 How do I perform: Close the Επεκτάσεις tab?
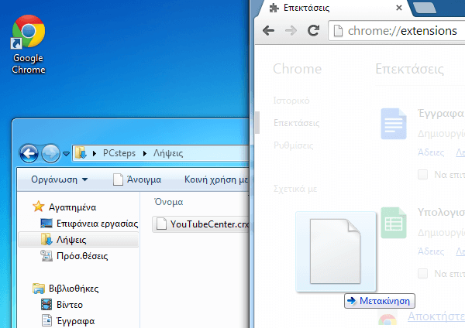pos(399,8)
